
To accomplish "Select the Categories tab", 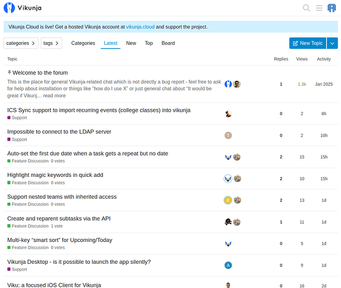I will (x=83, y=43).
